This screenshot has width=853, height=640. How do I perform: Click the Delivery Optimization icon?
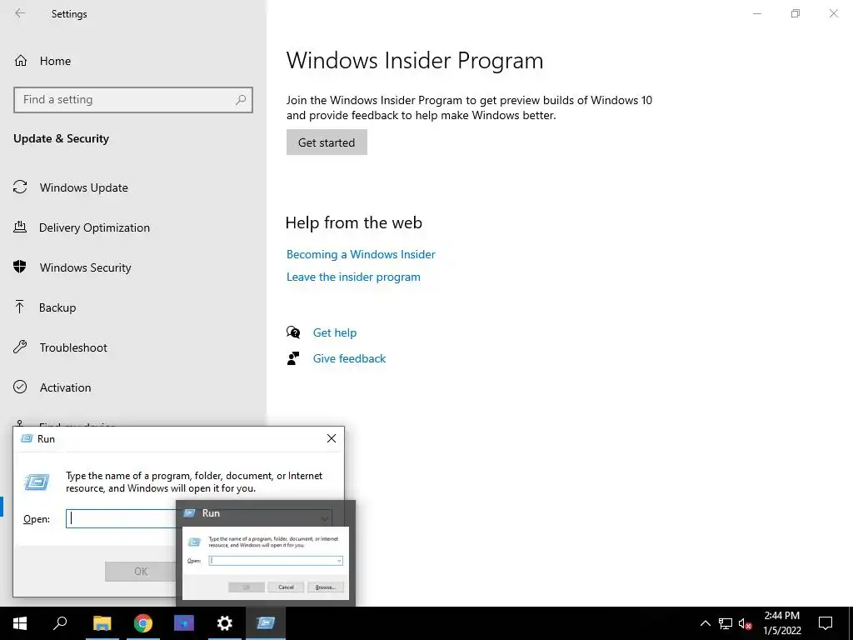coord(20,227)
